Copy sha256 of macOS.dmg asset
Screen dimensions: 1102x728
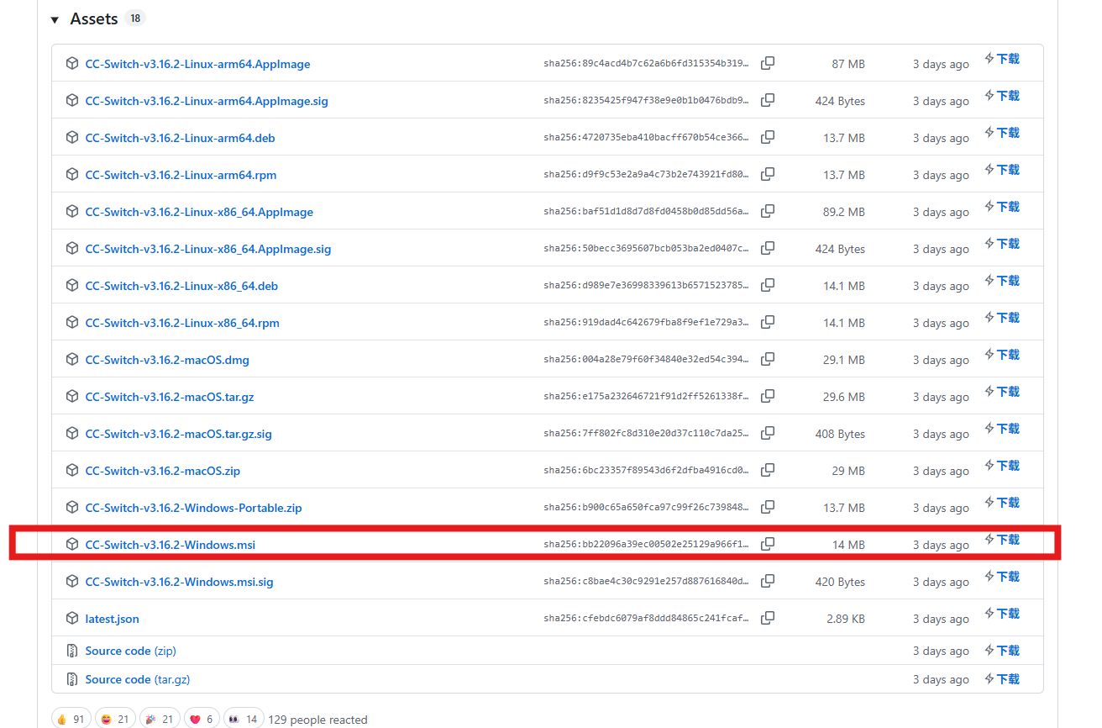point(768,360)
